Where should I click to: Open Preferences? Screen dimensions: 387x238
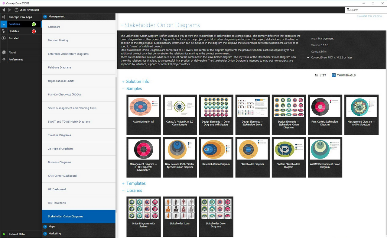coord(16,59)
